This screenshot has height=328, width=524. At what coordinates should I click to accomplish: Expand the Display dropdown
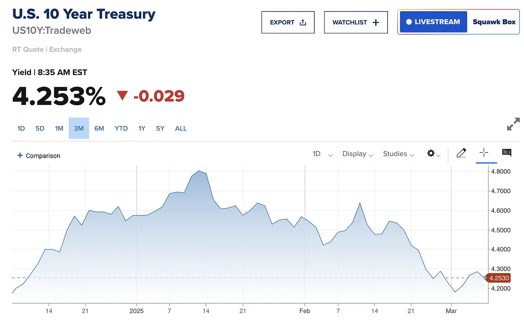tap(358, 154)
